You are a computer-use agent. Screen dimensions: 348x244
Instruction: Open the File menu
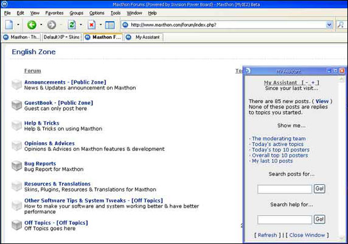click(7, 13)
